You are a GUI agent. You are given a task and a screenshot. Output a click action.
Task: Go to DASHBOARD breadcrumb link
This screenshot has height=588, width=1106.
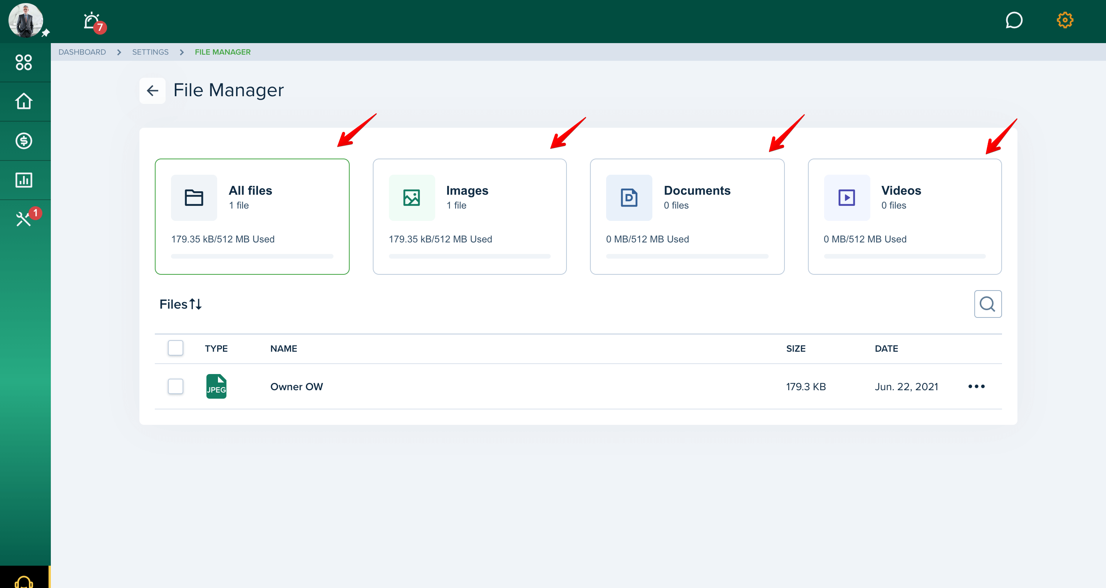[82, 52]
